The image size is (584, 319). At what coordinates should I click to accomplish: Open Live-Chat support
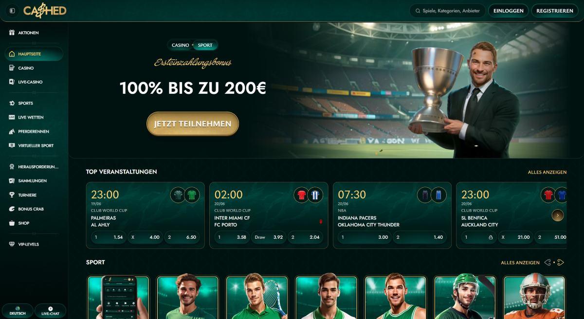point(50,311)
